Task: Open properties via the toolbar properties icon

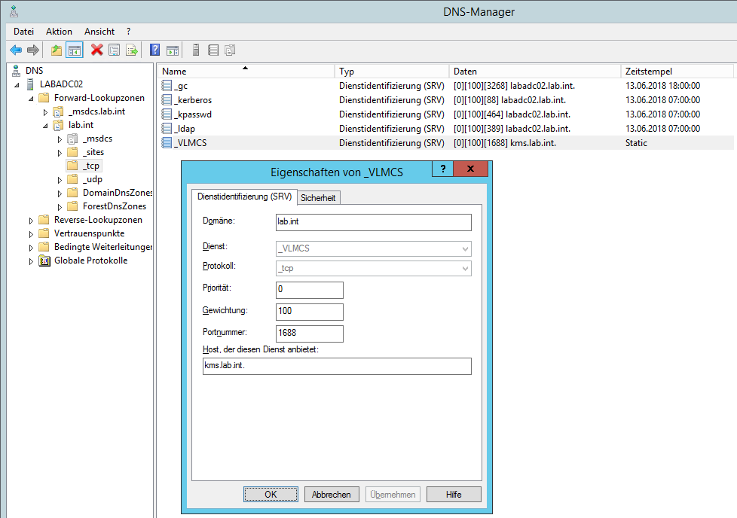Action: tap(114, 50)
